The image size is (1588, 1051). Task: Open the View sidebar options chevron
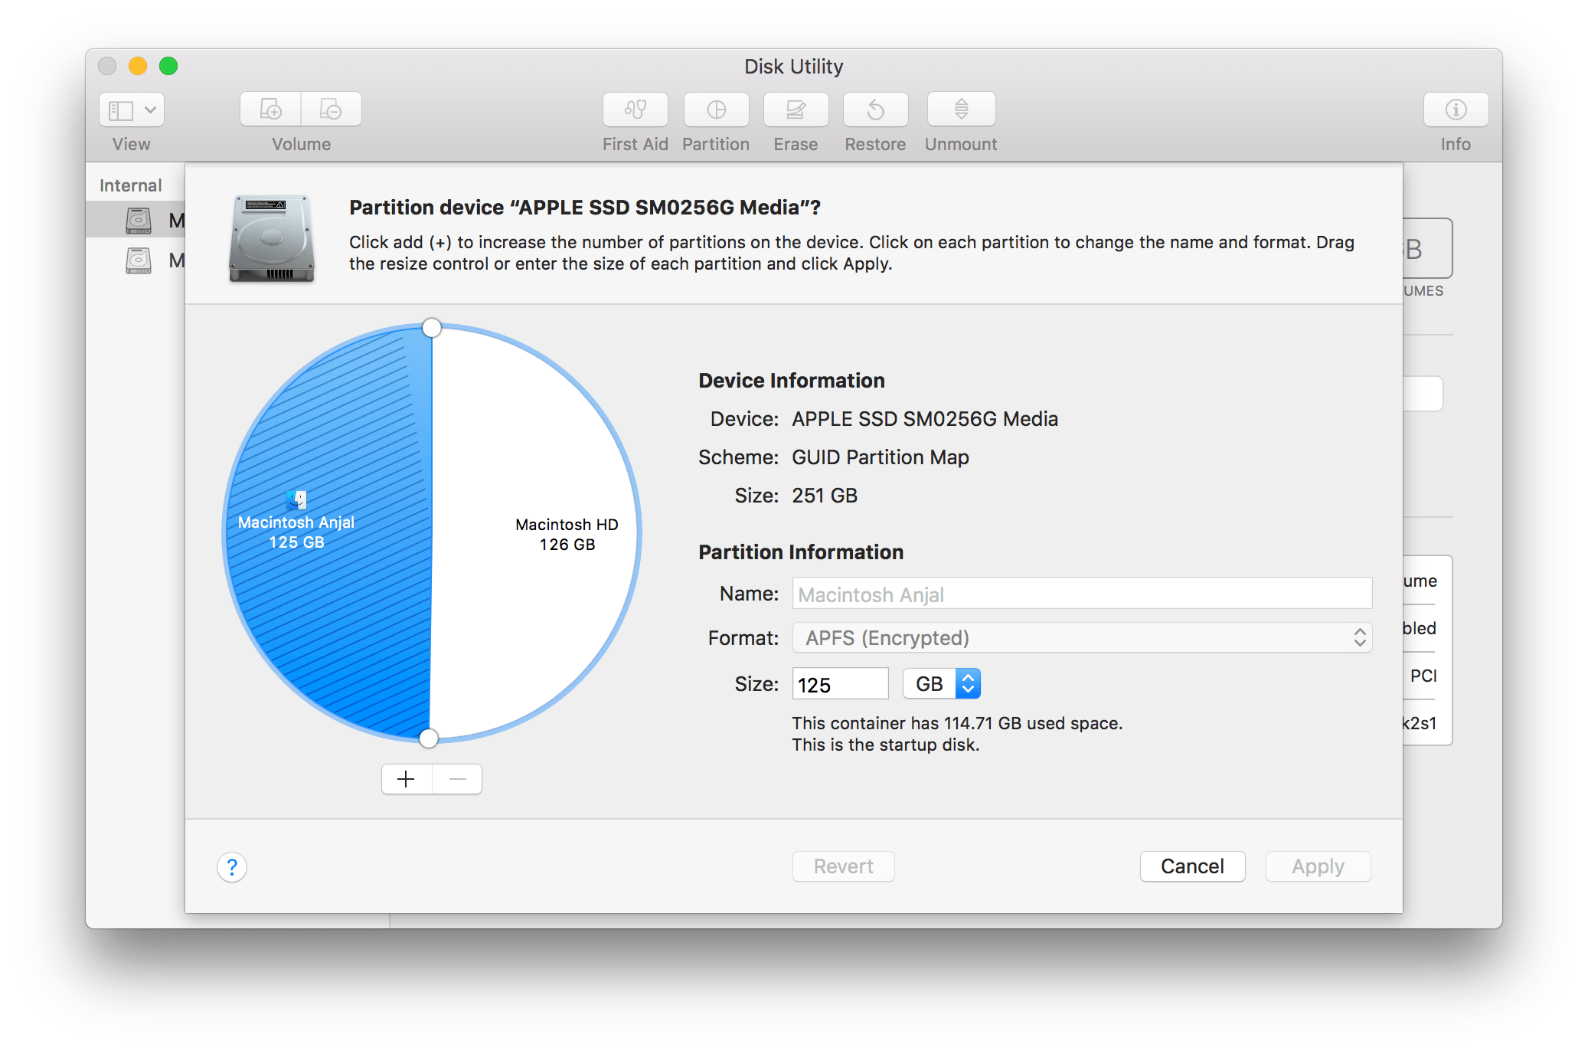coord(151,110)
